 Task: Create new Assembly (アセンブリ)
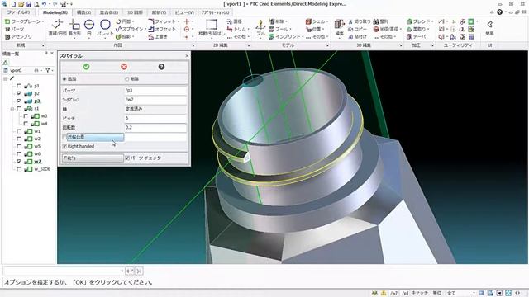point(18,36)
